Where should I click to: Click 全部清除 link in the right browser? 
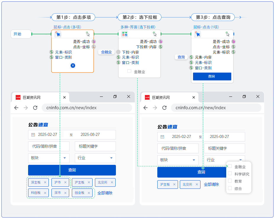coord(211,184)
